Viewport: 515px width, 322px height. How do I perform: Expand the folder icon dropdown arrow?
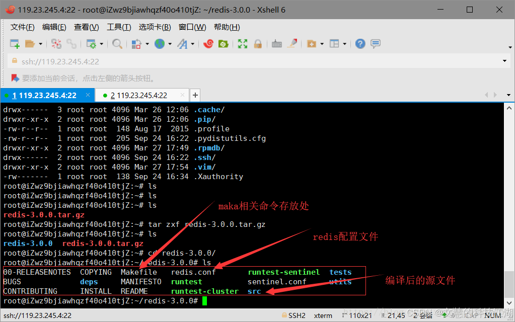tap(322, 44)
